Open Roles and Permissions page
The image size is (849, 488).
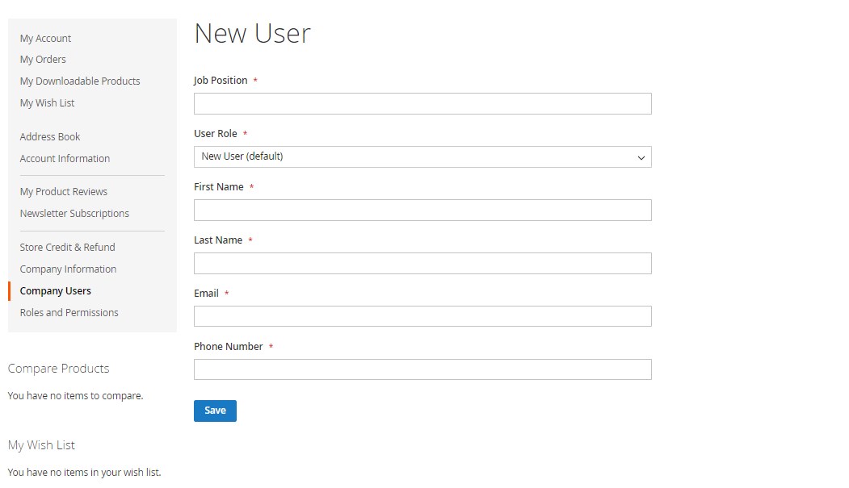click(x=69, y=313)
